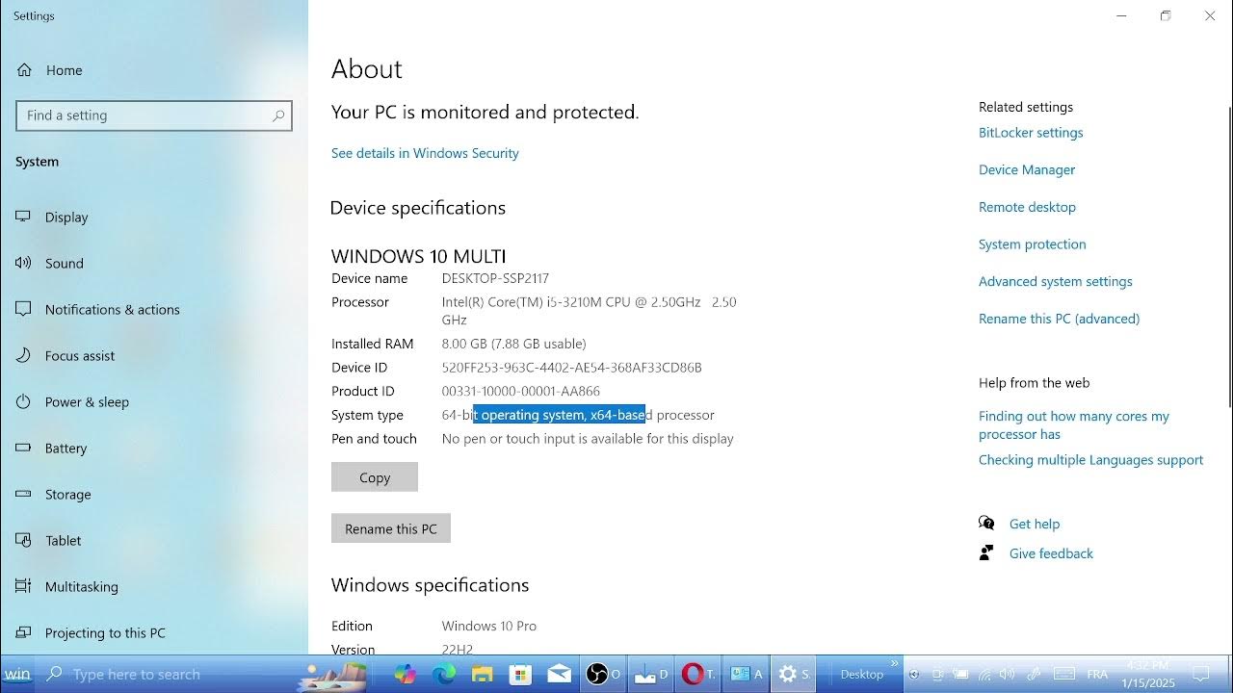
Task: Open the Battery settings page
Action: [x=52, y=449]
